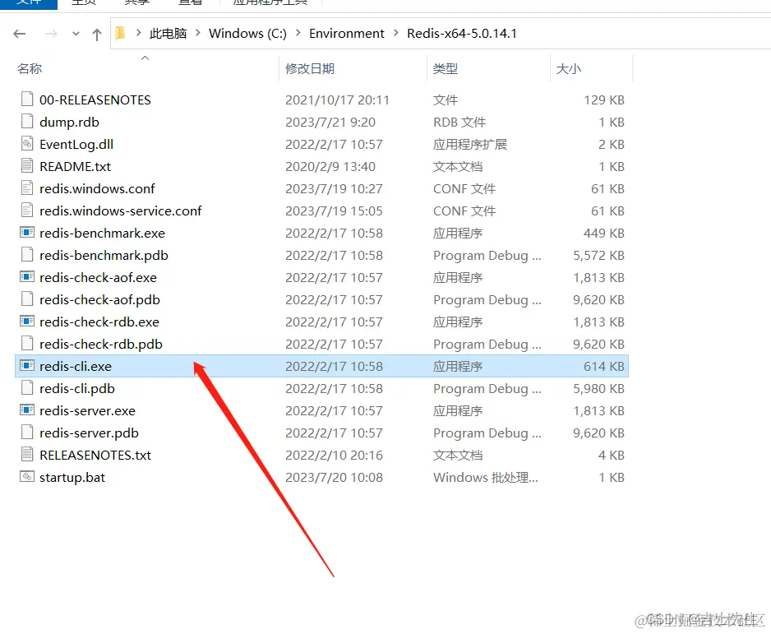Go forward with the right arrow

coord(51,34)
